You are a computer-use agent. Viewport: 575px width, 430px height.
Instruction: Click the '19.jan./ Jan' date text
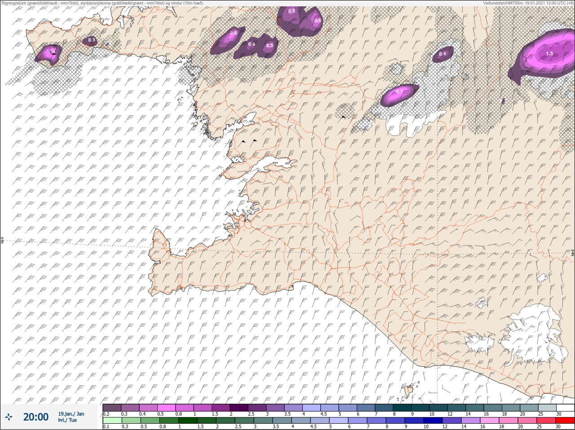click(71, 414)
